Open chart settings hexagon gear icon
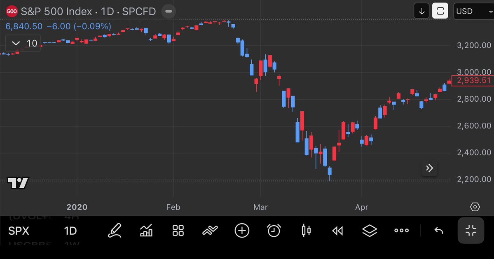Screen dimensions: 494x259 475,207
